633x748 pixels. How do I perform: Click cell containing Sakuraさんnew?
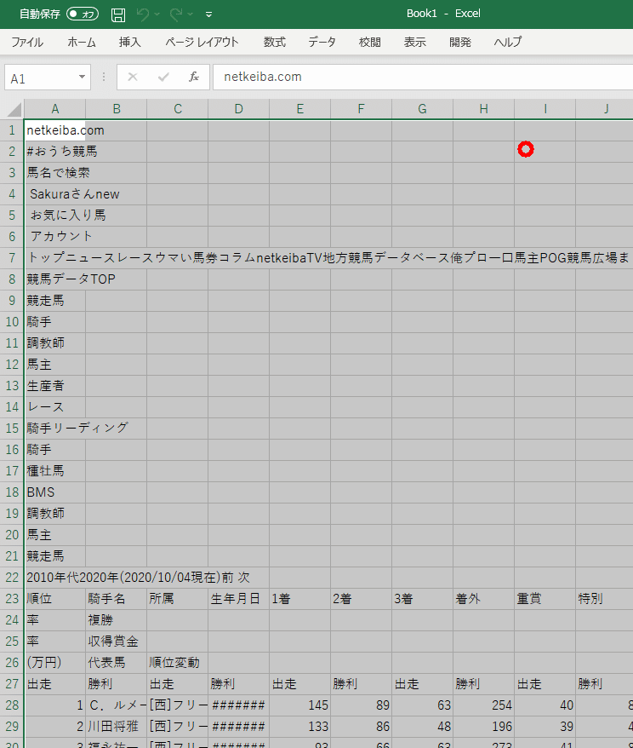tap(55, 194)
